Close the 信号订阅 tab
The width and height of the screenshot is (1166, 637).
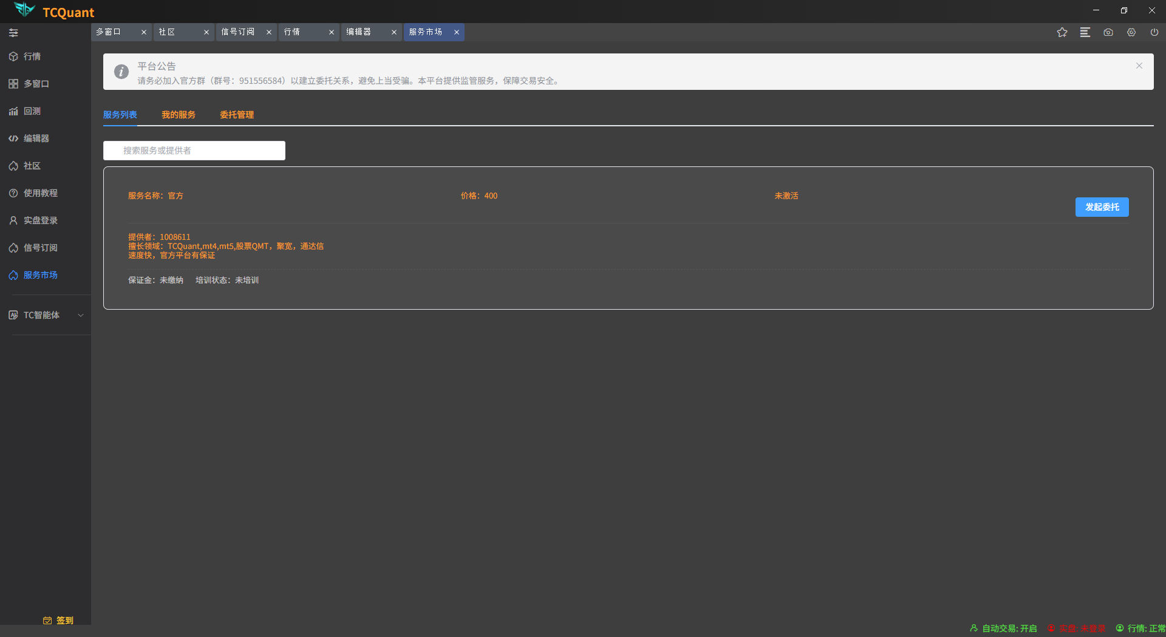click(269, 32)
